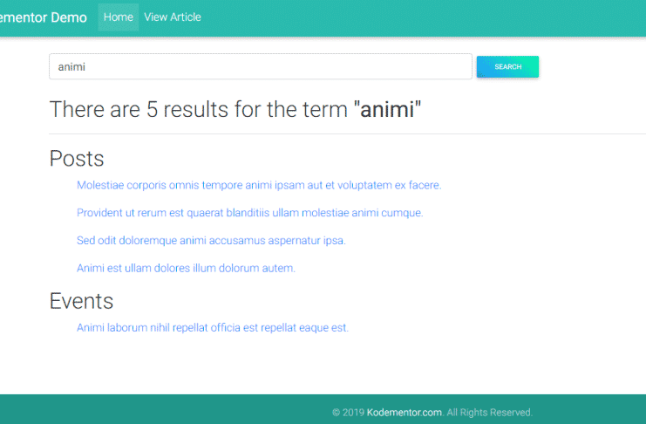
Task: Open the Kodementor Demo brand link
Action: 43,17
